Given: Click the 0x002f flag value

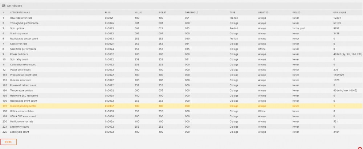Looking at the screenshot, I should click(109, 18).
